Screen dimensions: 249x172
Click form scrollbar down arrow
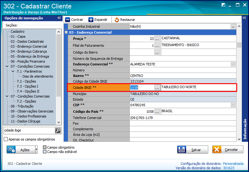tap(239, 139)
